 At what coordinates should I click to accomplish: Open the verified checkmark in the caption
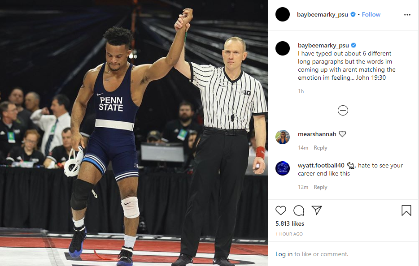[x=354, y=45]
